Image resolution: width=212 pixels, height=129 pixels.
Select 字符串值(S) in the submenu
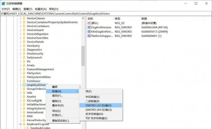coord(101,97)
